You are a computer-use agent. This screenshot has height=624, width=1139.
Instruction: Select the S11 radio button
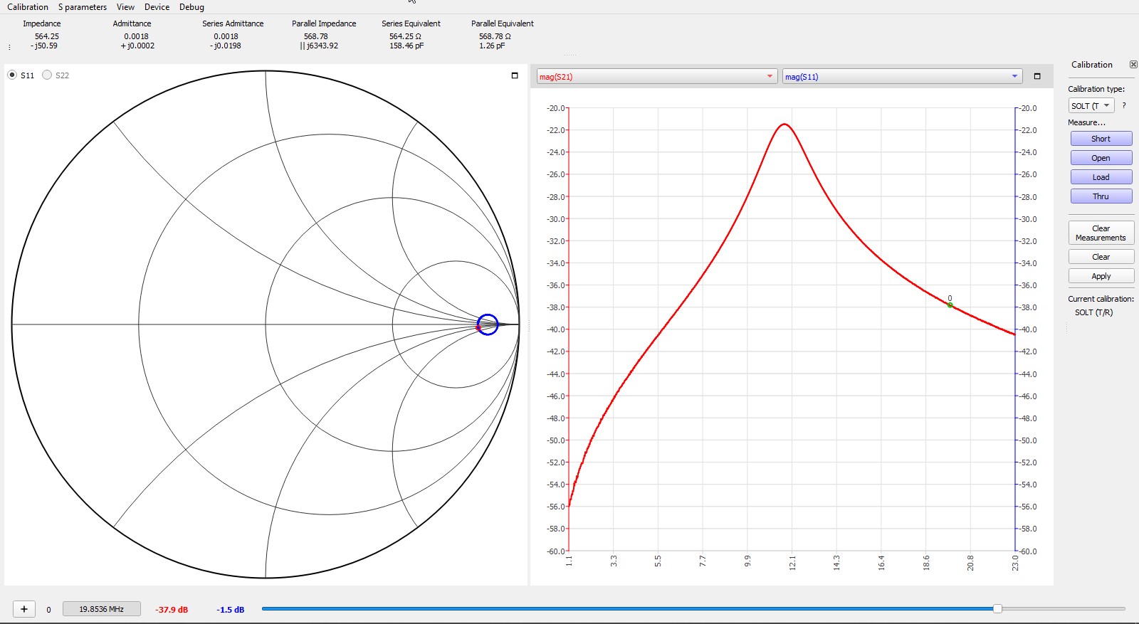[x=12, y=75]
